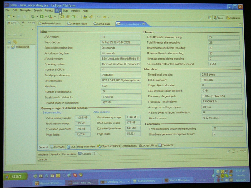Select the Lock profiling tab
Screen dimensions: 251x188
147,145
